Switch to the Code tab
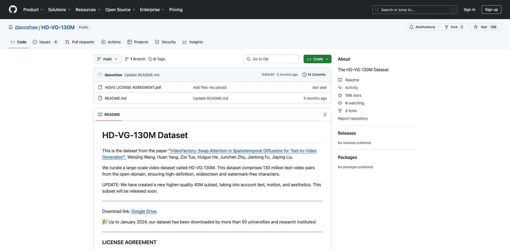 click(x=19, y=42)
